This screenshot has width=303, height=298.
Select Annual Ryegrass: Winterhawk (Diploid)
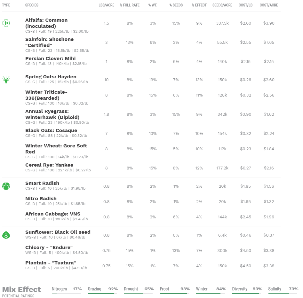pos(52,114)
